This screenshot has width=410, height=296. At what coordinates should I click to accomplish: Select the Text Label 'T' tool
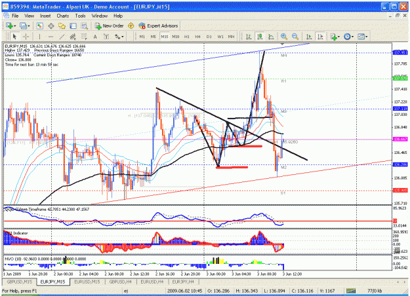(106, 37)
